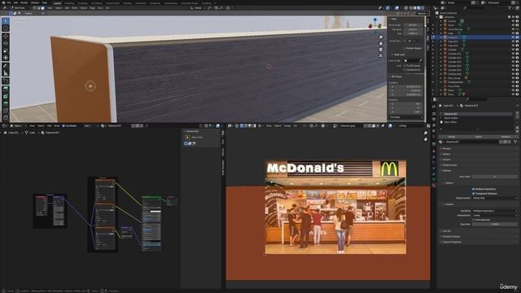This screenshot has height=293, width=521.
Task: Click the viewport pan hand icon
Action: pos(381,43)
